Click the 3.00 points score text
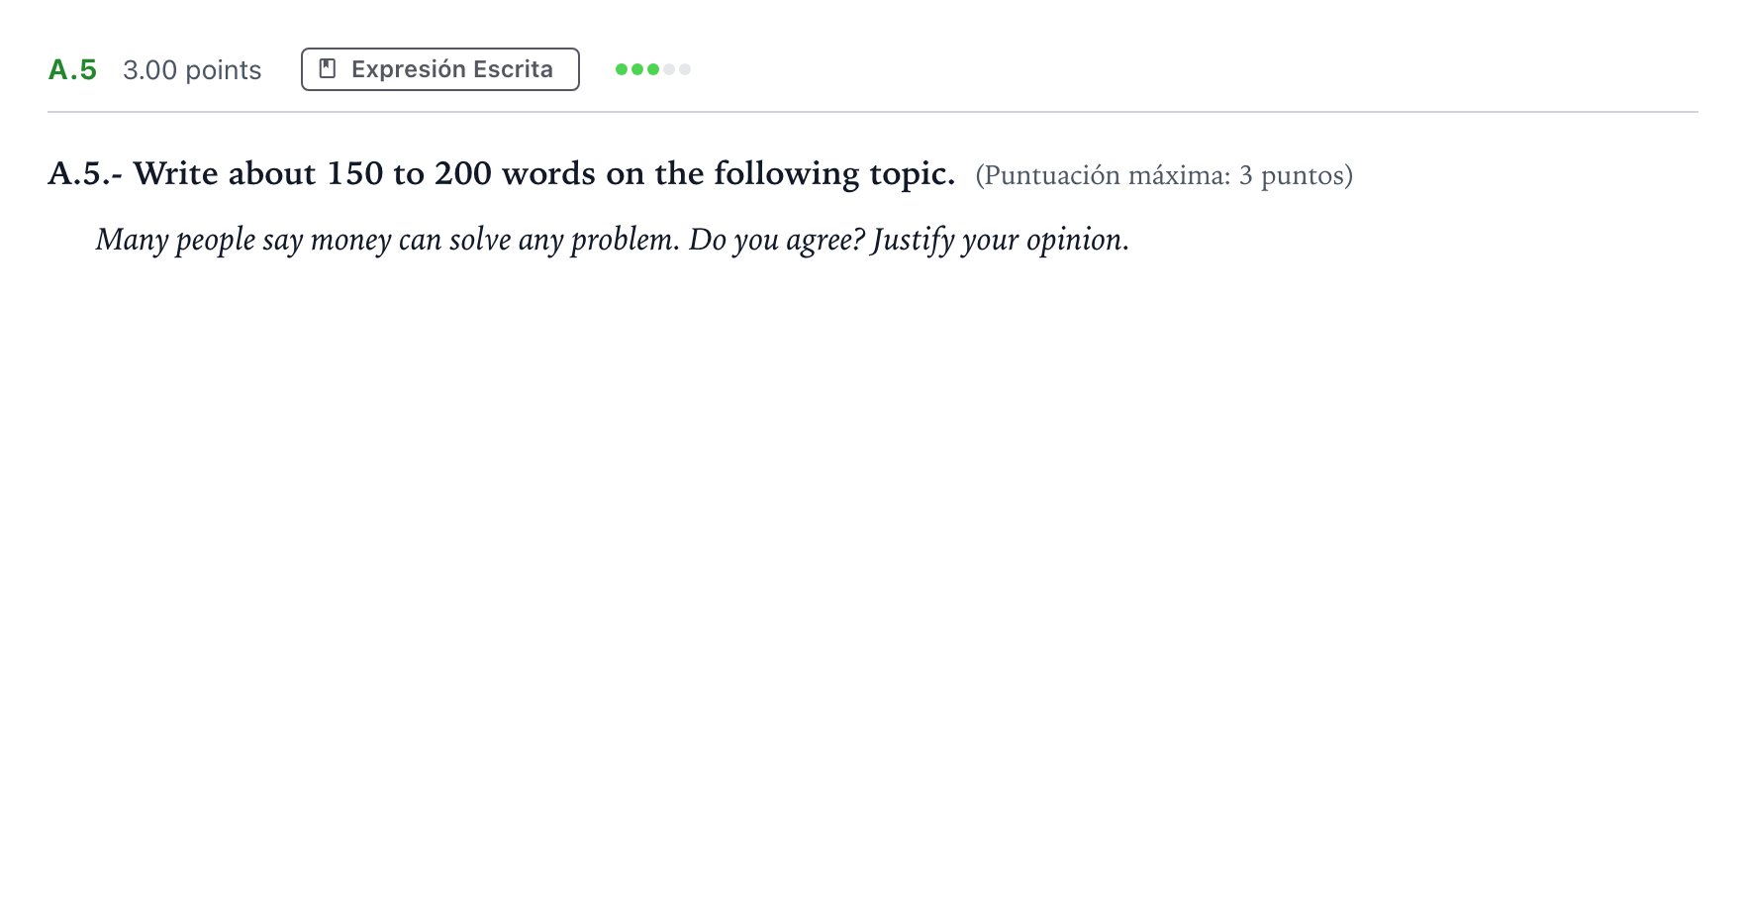The image size is (1746, 911). pos(192,70)
